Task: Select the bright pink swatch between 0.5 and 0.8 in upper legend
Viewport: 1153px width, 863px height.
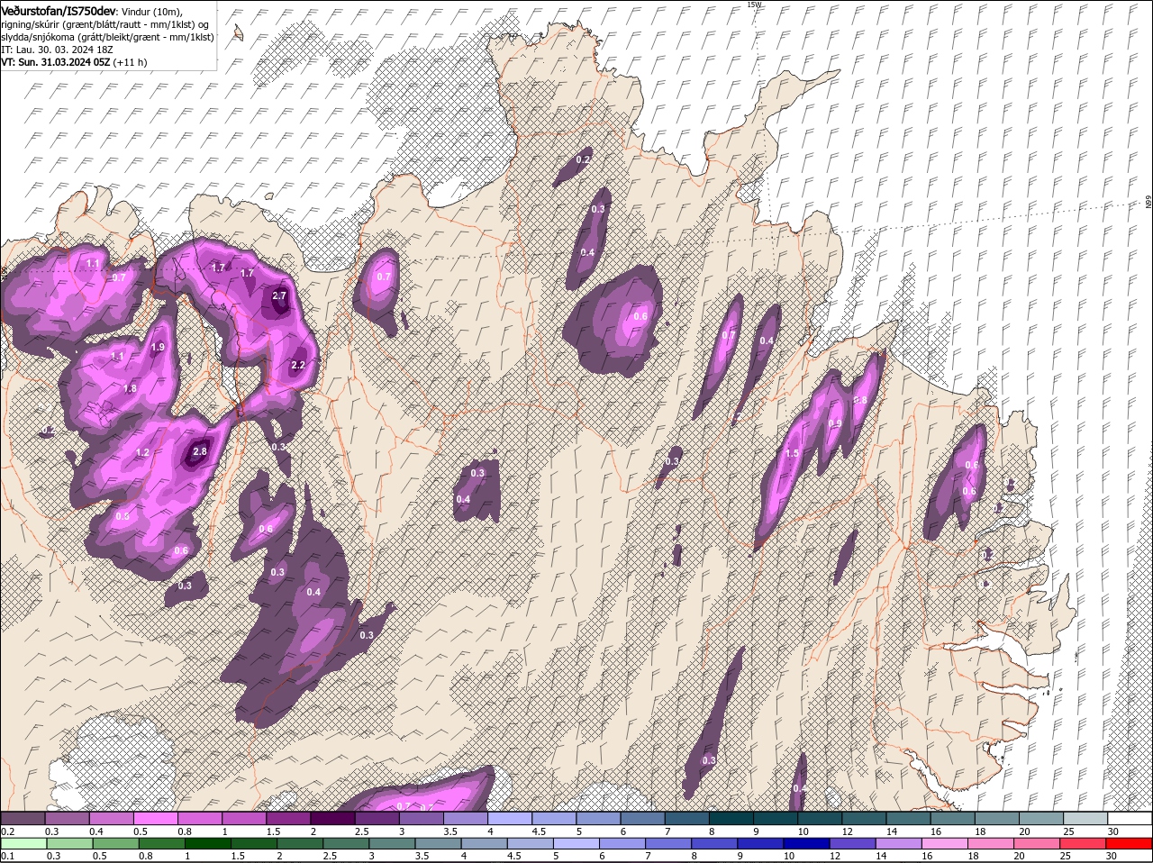Action: click(155, 818)
